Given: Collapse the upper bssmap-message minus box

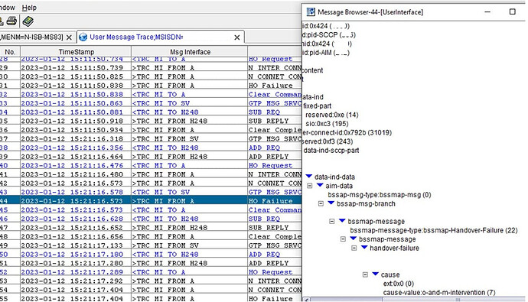Looking at the screenshot, I should [332, 221].
